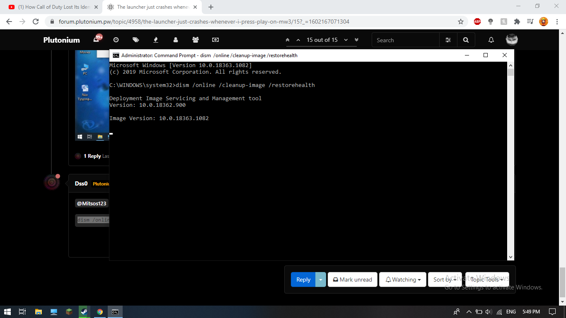566x318 pixels.
Task: Open the Topic Tools dropdown
Action: pyautogui.click(x=487, y=279)
